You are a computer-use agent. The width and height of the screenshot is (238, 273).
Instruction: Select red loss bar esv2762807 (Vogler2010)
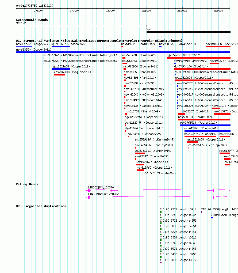point(59,75)
